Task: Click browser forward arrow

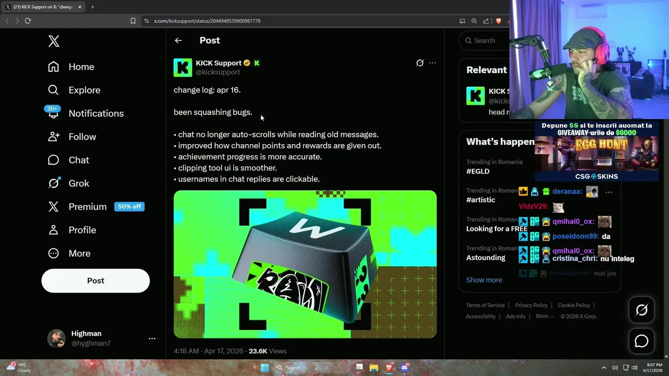Action: click(x=17, y=21)
